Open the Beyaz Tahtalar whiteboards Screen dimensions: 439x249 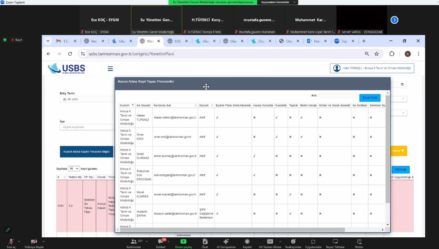[x=335, y=242]
